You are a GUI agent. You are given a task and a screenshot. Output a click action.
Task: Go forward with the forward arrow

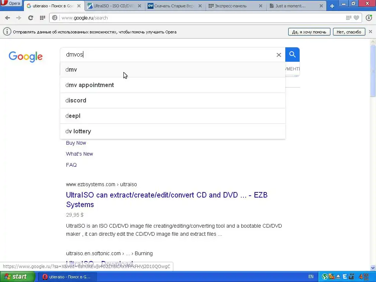pos(19,18)
